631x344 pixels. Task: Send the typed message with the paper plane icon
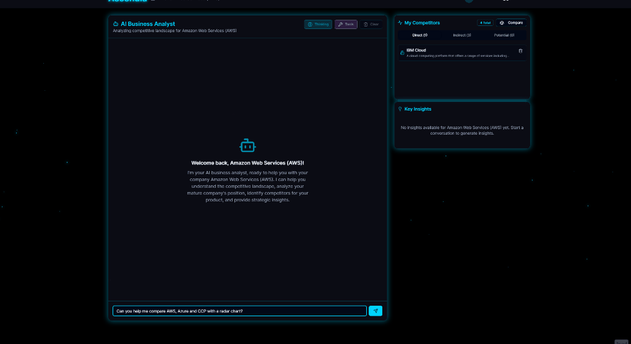pyautogui.click(x=376, y=311)
